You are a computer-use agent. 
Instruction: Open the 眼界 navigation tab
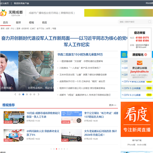18,23
